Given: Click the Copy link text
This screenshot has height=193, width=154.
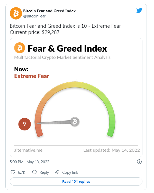Looking at the screenshot, I should point(70,172).
